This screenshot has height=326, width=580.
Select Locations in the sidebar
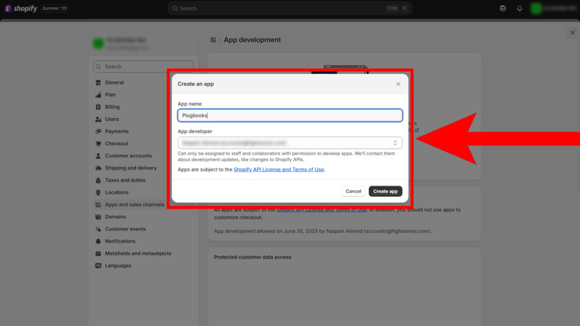pos(117,192)
